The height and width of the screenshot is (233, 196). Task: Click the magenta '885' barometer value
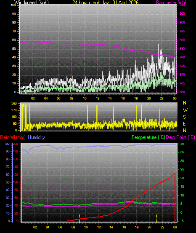point(182,49)
